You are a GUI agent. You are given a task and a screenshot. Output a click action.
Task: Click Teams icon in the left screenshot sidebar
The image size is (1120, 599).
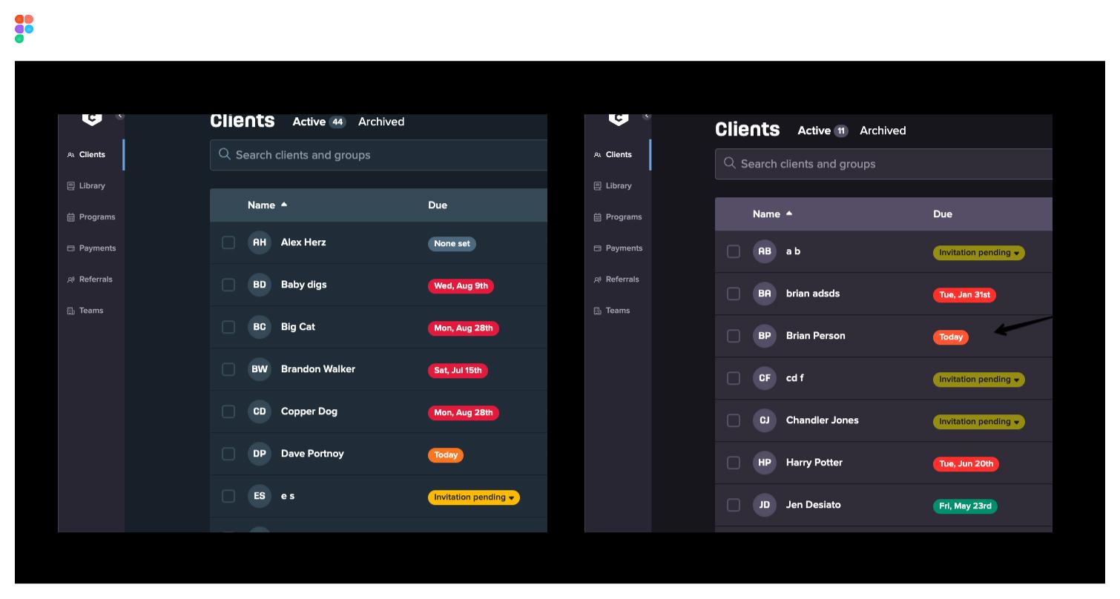(70, 311)
